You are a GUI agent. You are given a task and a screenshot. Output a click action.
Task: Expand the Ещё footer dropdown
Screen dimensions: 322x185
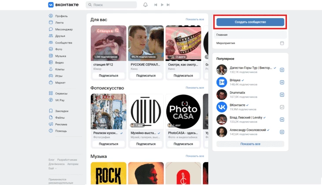[52, 168]
